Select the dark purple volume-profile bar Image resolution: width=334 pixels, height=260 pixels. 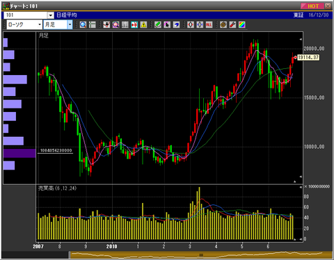pyautogui.click(x=19, y=154)
